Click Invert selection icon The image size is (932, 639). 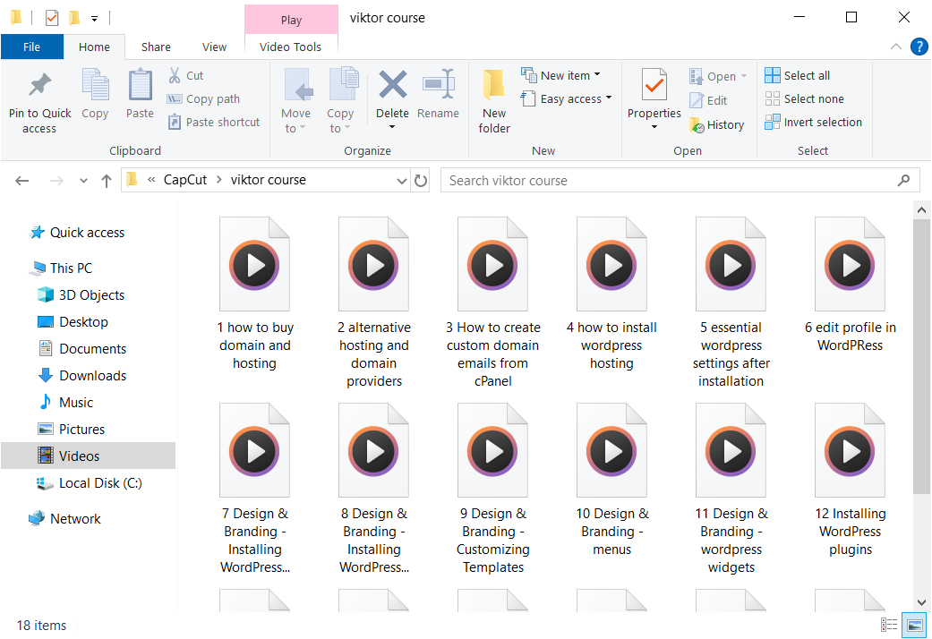[x=773, y=122]
